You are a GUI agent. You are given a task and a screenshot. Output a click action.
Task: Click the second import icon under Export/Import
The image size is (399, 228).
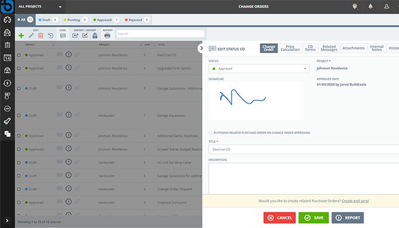click(85, 35)
